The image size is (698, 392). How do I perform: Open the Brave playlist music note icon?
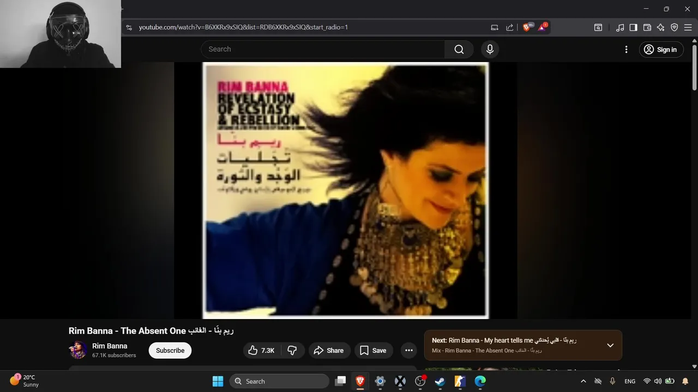click(620, 27)
